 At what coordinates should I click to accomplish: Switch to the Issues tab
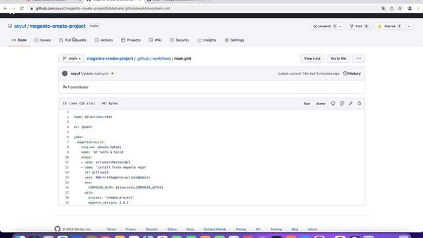[42, 40]
